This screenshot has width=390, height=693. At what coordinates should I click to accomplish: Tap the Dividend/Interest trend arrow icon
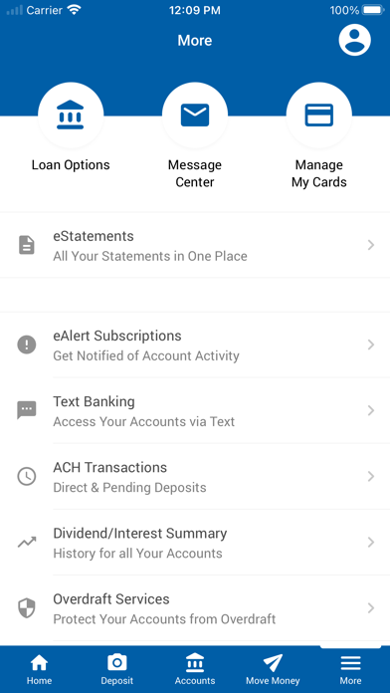tap(27, 543)
